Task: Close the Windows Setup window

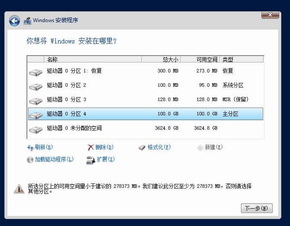Action: tap(270, 15)
